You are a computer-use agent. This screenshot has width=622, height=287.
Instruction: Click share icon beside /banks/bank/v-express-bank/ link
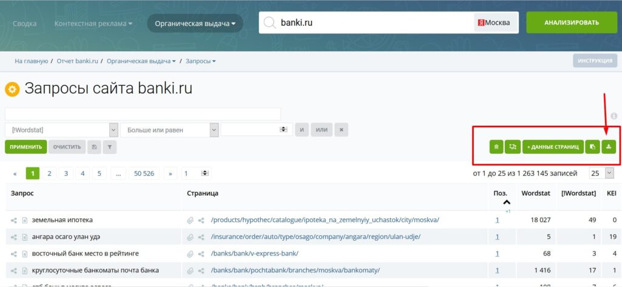(x=201, y=254)
